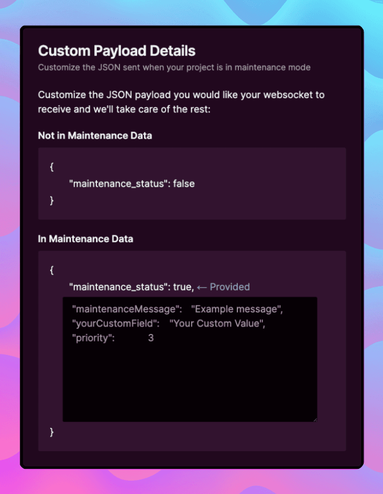The width and height of the screenshot is (383, 494).
Task: Click the Provided annotation text
Action: 230,287
